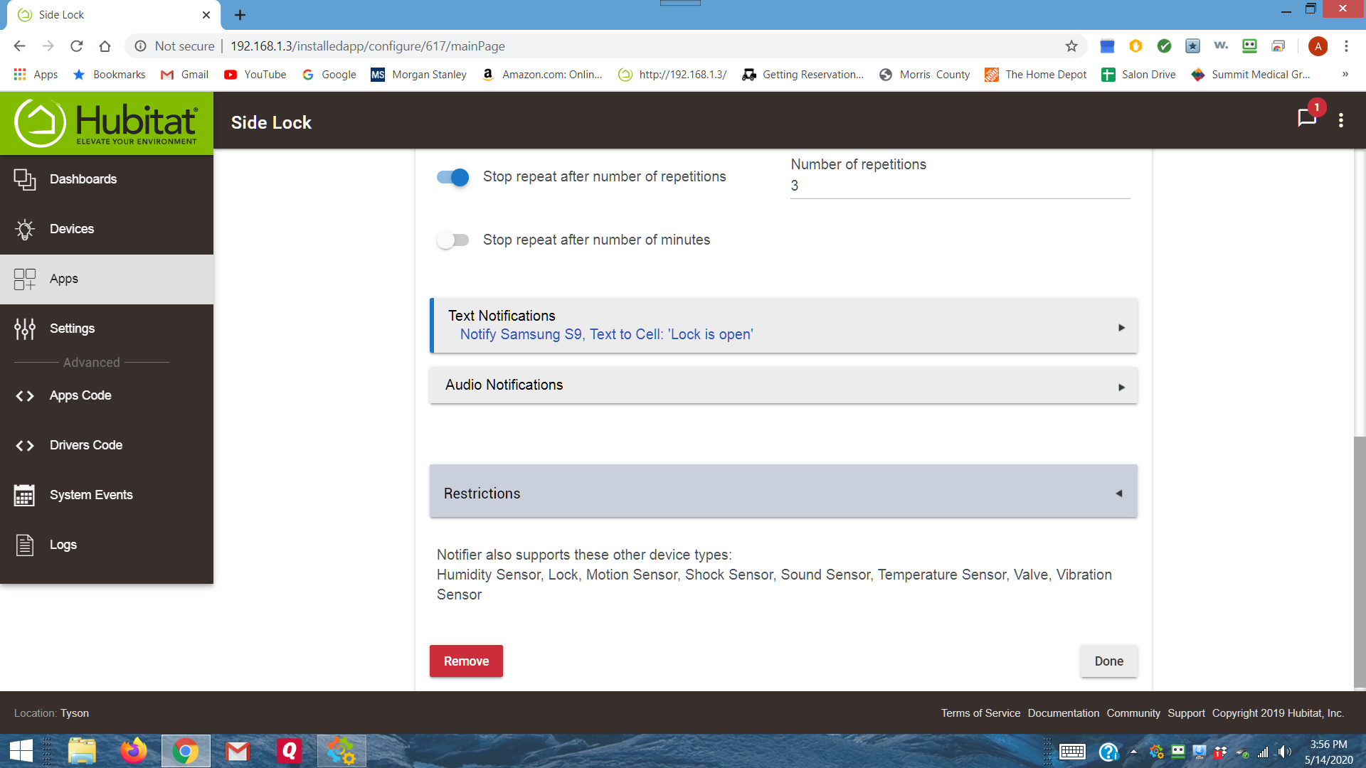This screenshot has width=1366, height=768.
Task: Open Chrome three-dot menu
Action: point(1346,46)
